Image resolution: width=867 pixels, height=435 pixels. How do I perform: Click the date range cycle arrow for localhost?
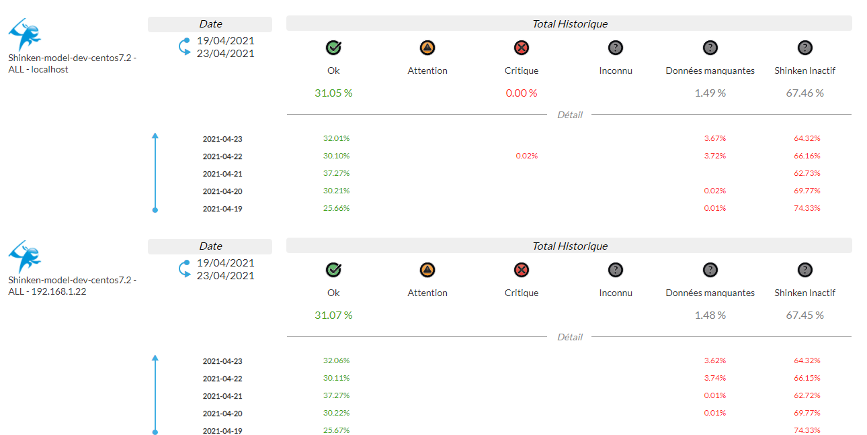(185, 47)
